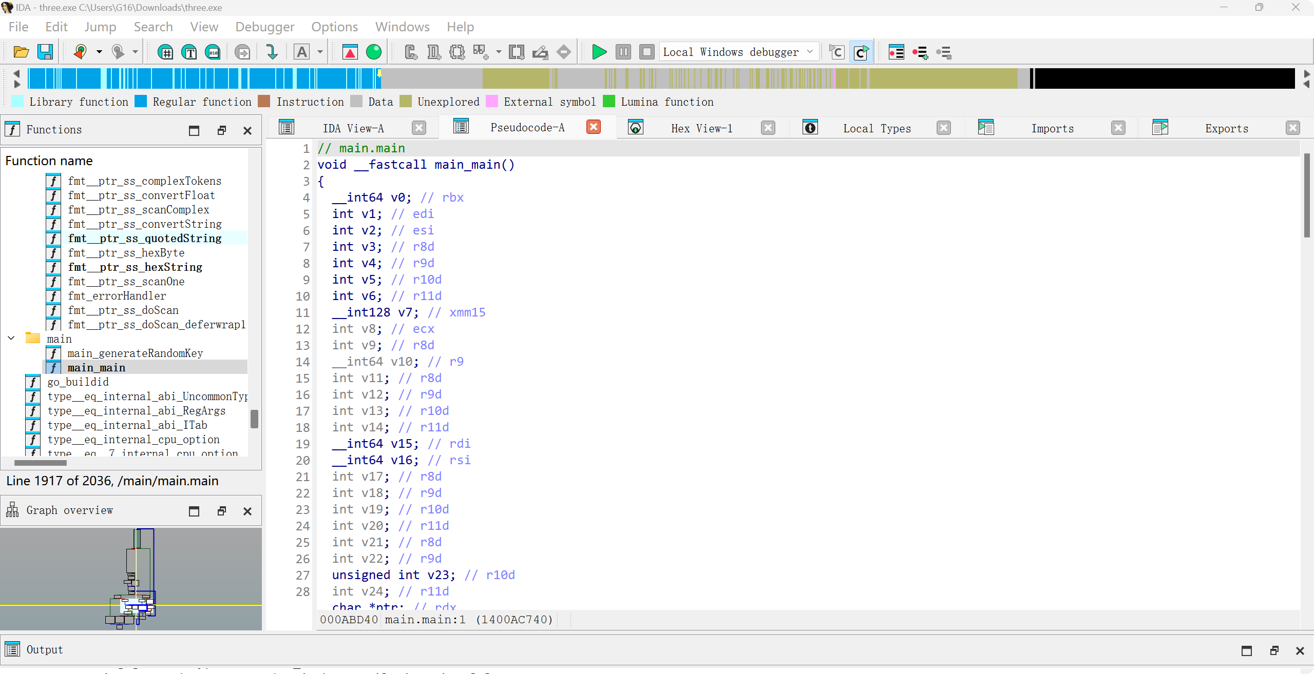Click the Function name column header
The image size is (1314, 674).
[49, 161]
